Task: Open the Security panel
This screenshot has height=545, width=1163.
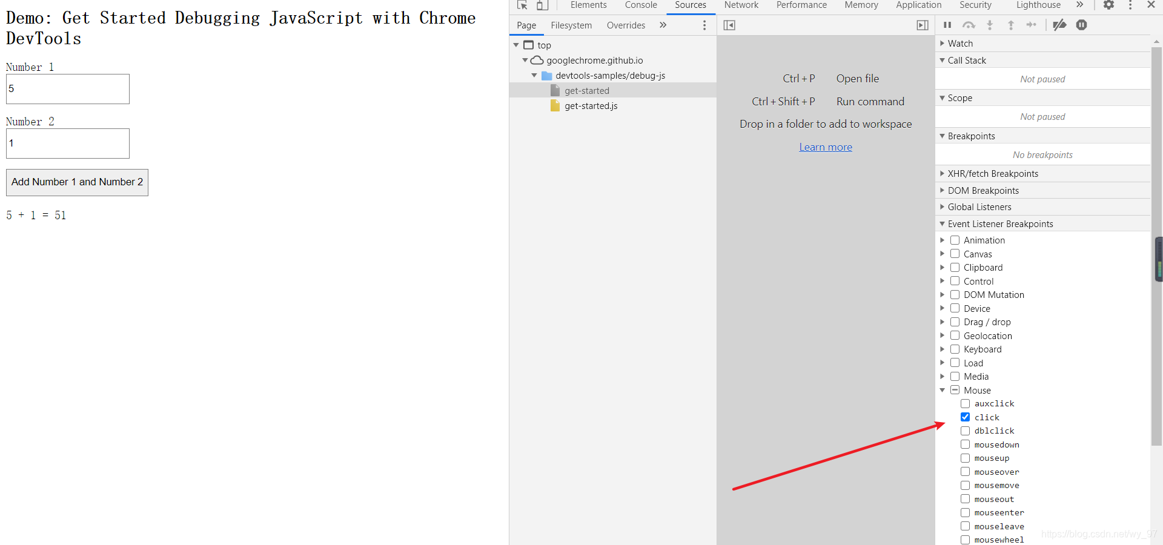Action: (x=975, y=5)
